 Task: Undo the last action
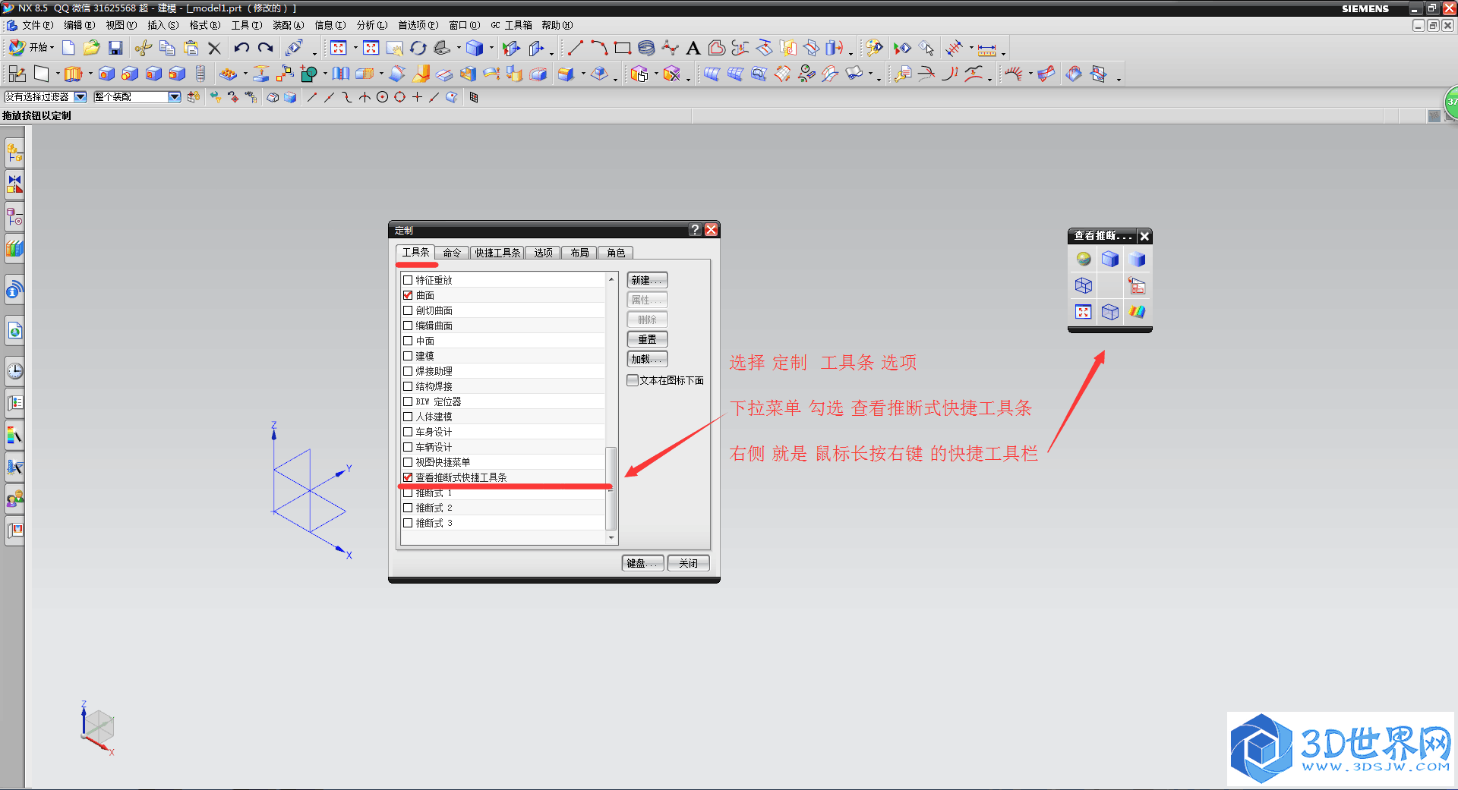click(x=241, y=49)
